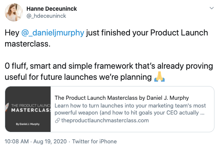Open the Product Launch Masterclass card thumbnail
Image resolution: width=220 pixels, height=150 pixels.
click(x=28, y=109)
